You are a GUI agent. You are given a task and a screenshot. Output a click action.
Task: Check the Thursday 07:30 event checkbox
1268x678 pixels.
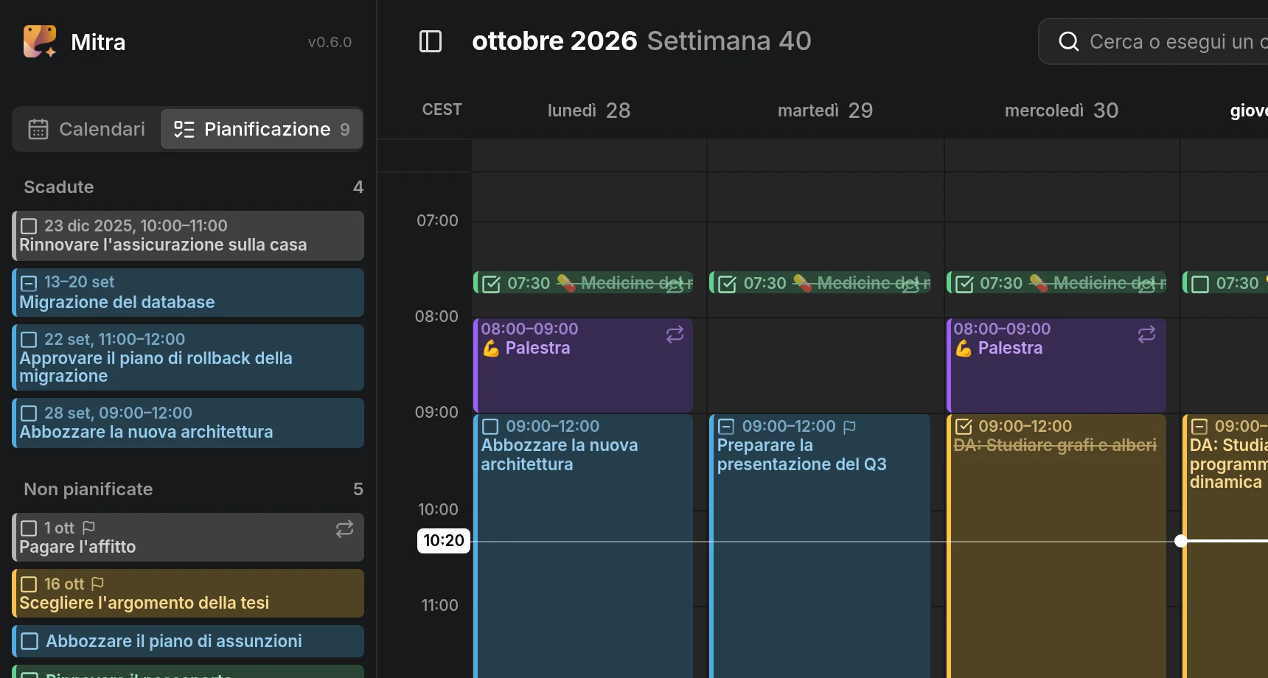1200,284
